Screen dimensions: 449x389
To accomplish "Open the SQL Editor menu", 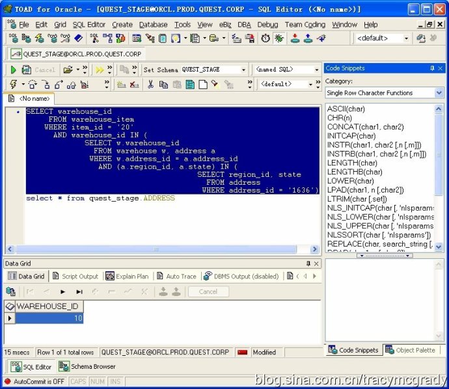I will click(88, 25).
